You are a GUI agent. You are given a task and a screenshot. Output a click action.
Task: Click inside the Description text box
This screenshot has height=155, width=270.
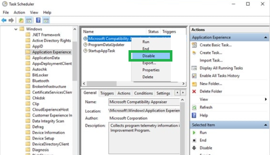[144, 138]
